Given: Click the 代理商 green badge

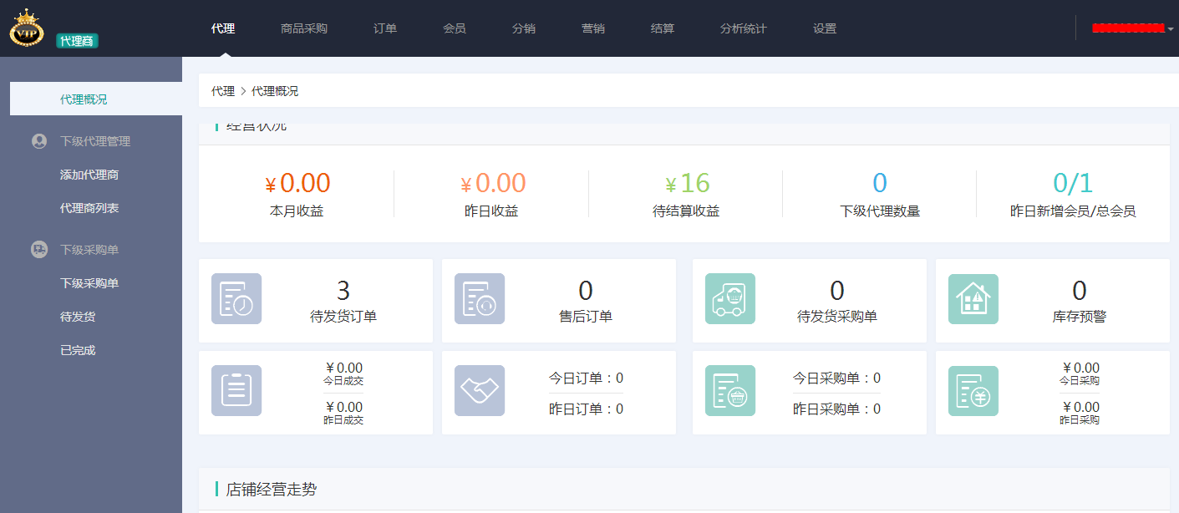Looking at the screenshot, I should click(77, 40).
